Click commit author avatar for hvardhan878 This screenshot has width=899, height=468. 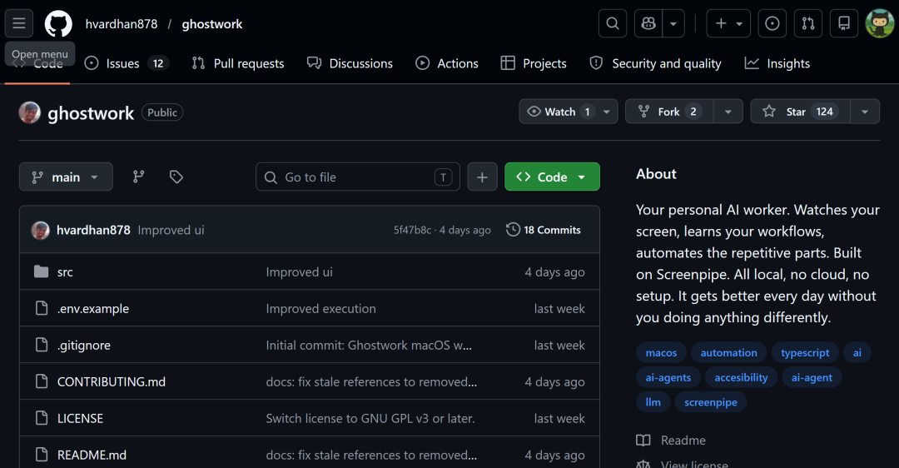tap(40, 230)
